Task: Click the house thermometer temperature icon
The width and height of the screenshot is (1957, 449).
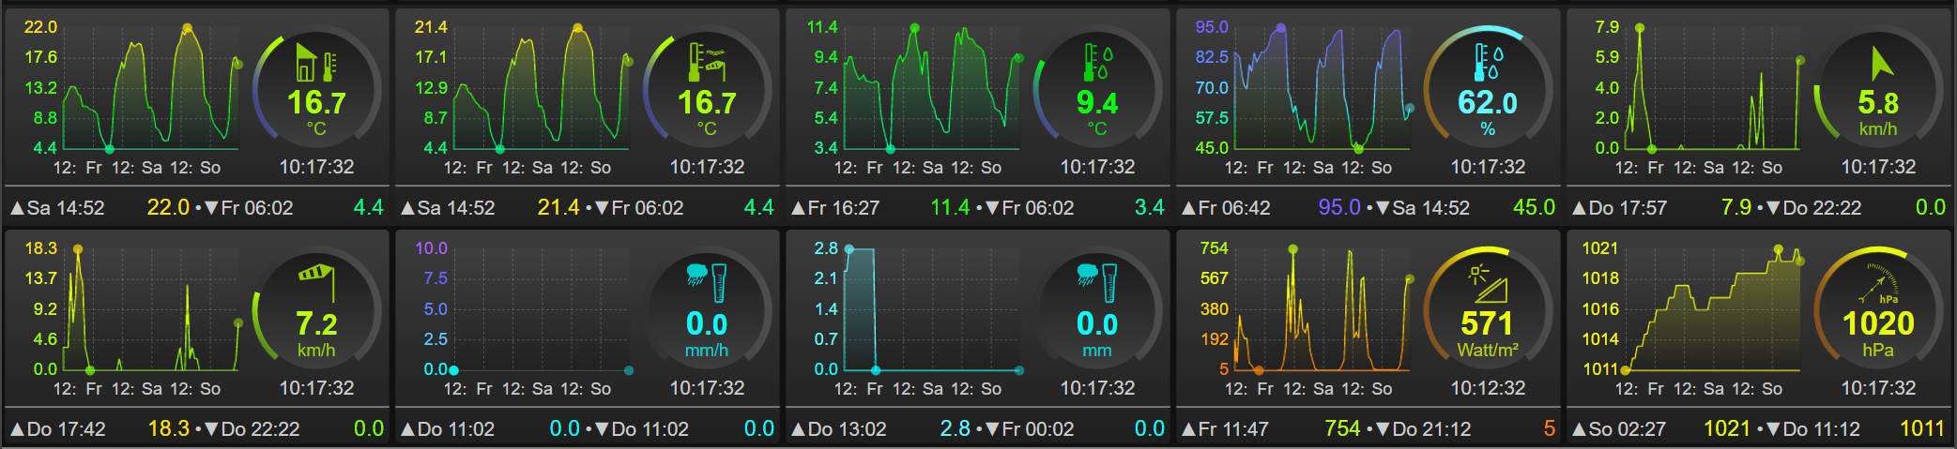Action: pyautogui.click(x=316, y=63)
